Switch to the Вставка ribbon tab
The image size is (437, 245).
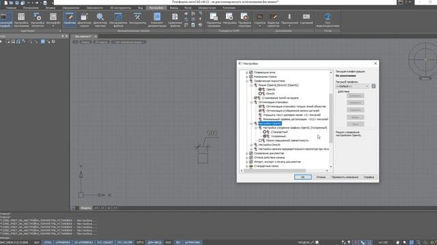pos(51,7)
